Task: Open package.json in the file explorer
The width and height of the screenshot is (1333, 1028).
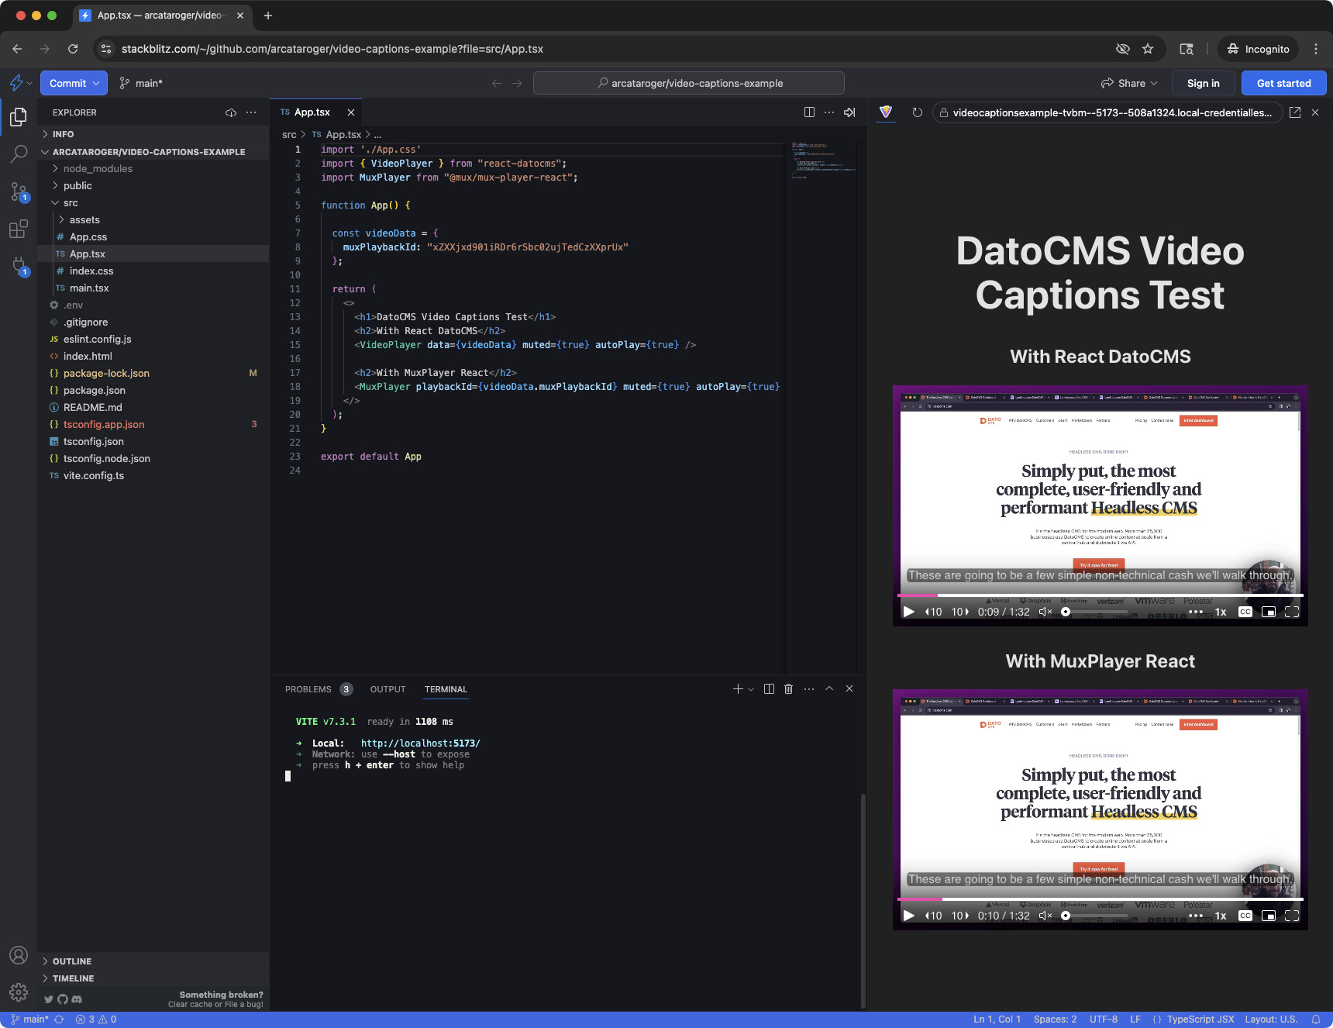Action: tap(94, 391)
